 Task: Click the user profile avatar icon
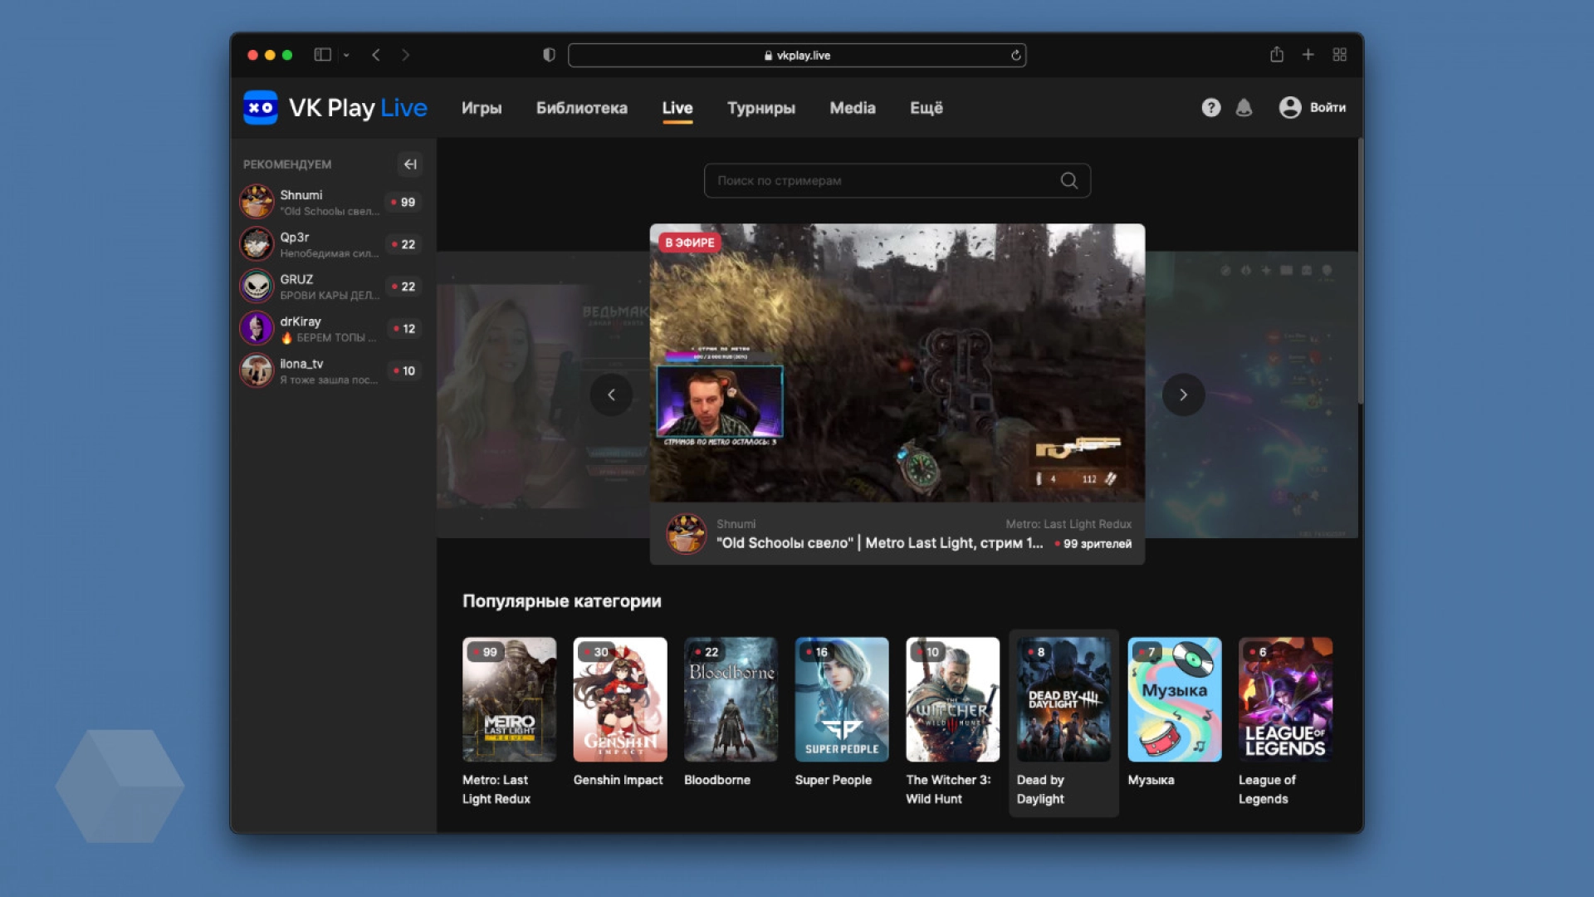click(1288, 108)
